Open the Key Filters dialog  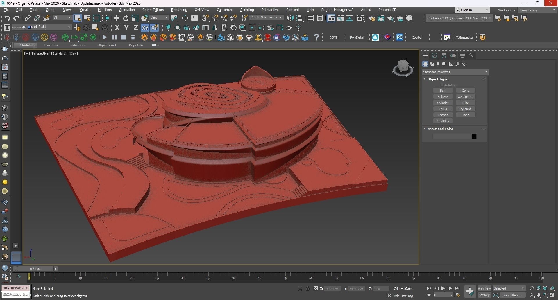(x=513, y=295)
